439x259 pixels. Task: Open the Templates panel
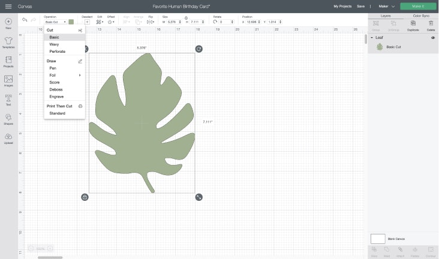coord(8,41)
